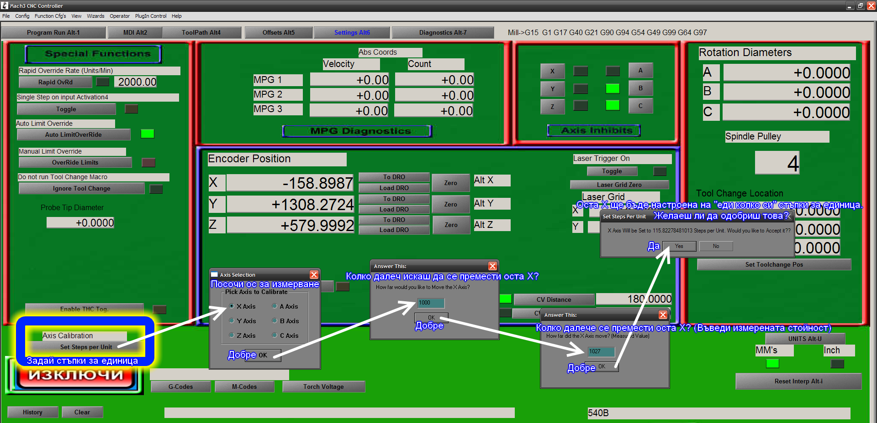877x423 pixels.
Task: Select the X Axis radio button
Action: coord(232,306)
